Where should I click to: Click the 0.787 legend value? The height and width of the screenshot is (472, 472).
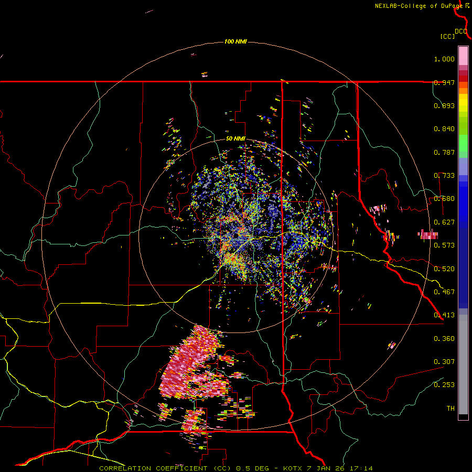[444, 152]
